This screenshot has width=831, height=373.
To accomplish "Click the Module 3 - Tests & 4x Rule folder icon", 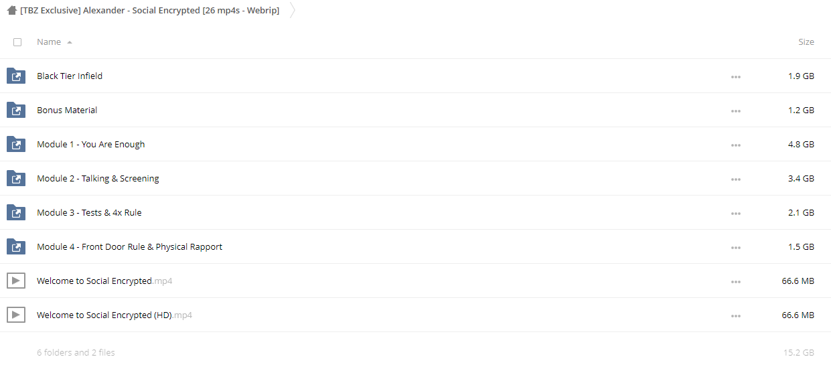I will pyautogui.click(x=16, y=212).
